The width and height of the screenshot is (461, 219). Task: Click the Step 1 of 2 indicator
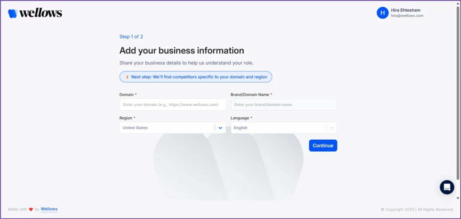pyautogui.click(x=131, y=37)
